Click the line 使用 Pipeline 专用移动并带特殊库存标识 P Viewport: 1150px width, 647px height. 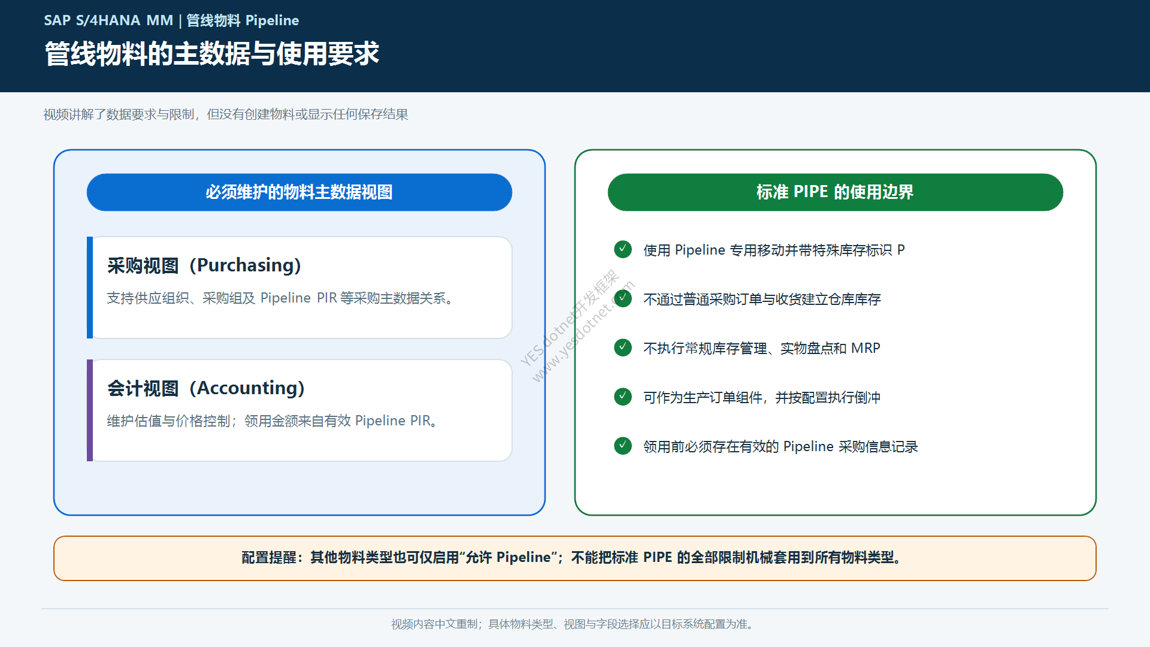774,250
